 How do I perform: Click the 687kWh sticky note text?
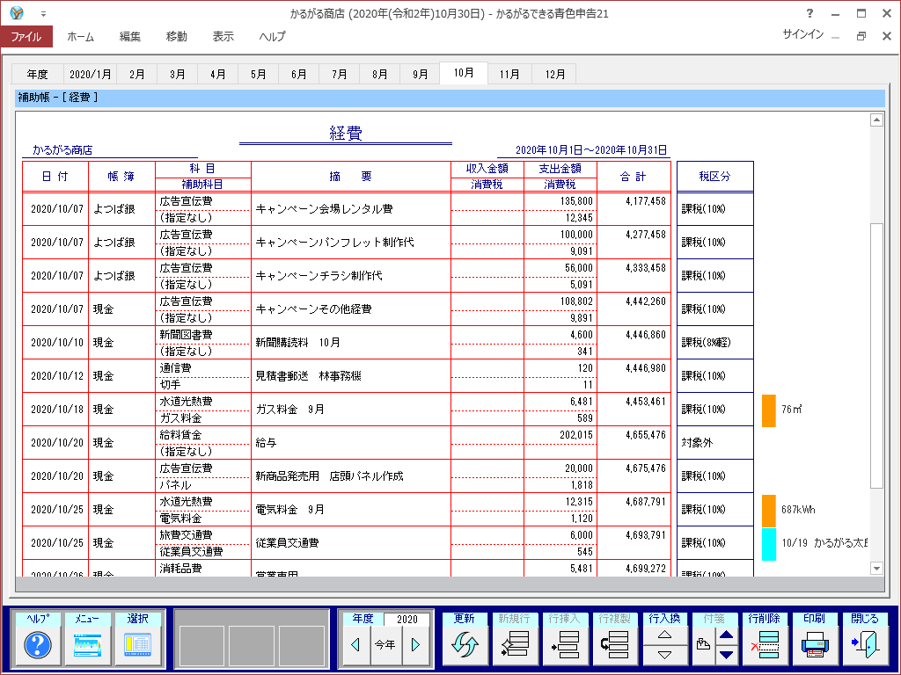click(797, 510)
